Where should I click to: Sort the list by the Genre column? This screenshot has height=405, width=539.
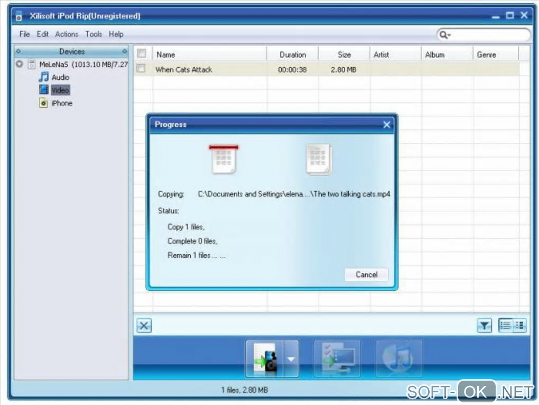pos(496,54)
